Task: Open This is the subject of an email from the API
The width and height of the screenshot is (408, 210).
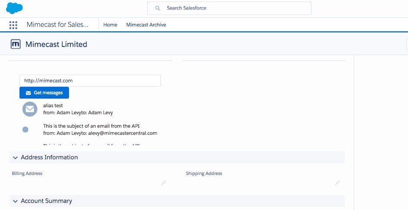Action: [91, 126]
